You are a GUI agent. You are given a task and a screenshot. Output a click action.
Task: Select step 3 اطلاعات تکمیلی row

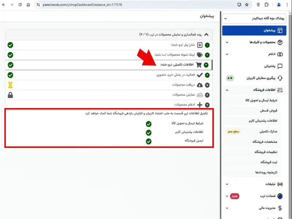coord(109,65)
